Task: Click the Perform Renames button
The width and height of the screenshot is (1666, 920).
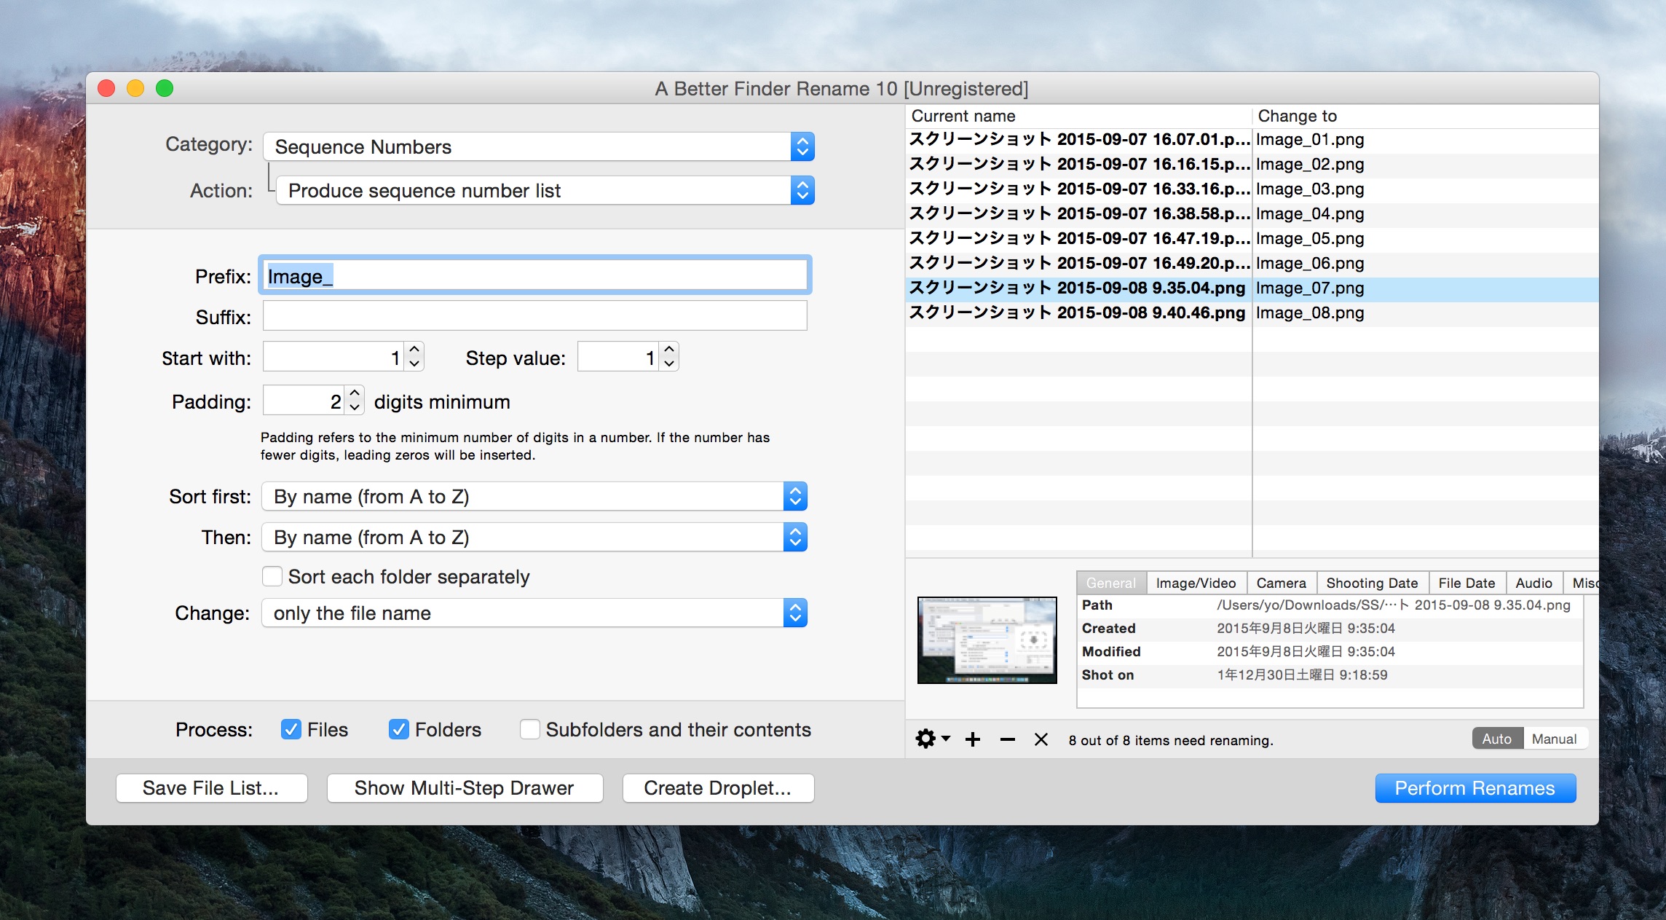Action: 1474,788
